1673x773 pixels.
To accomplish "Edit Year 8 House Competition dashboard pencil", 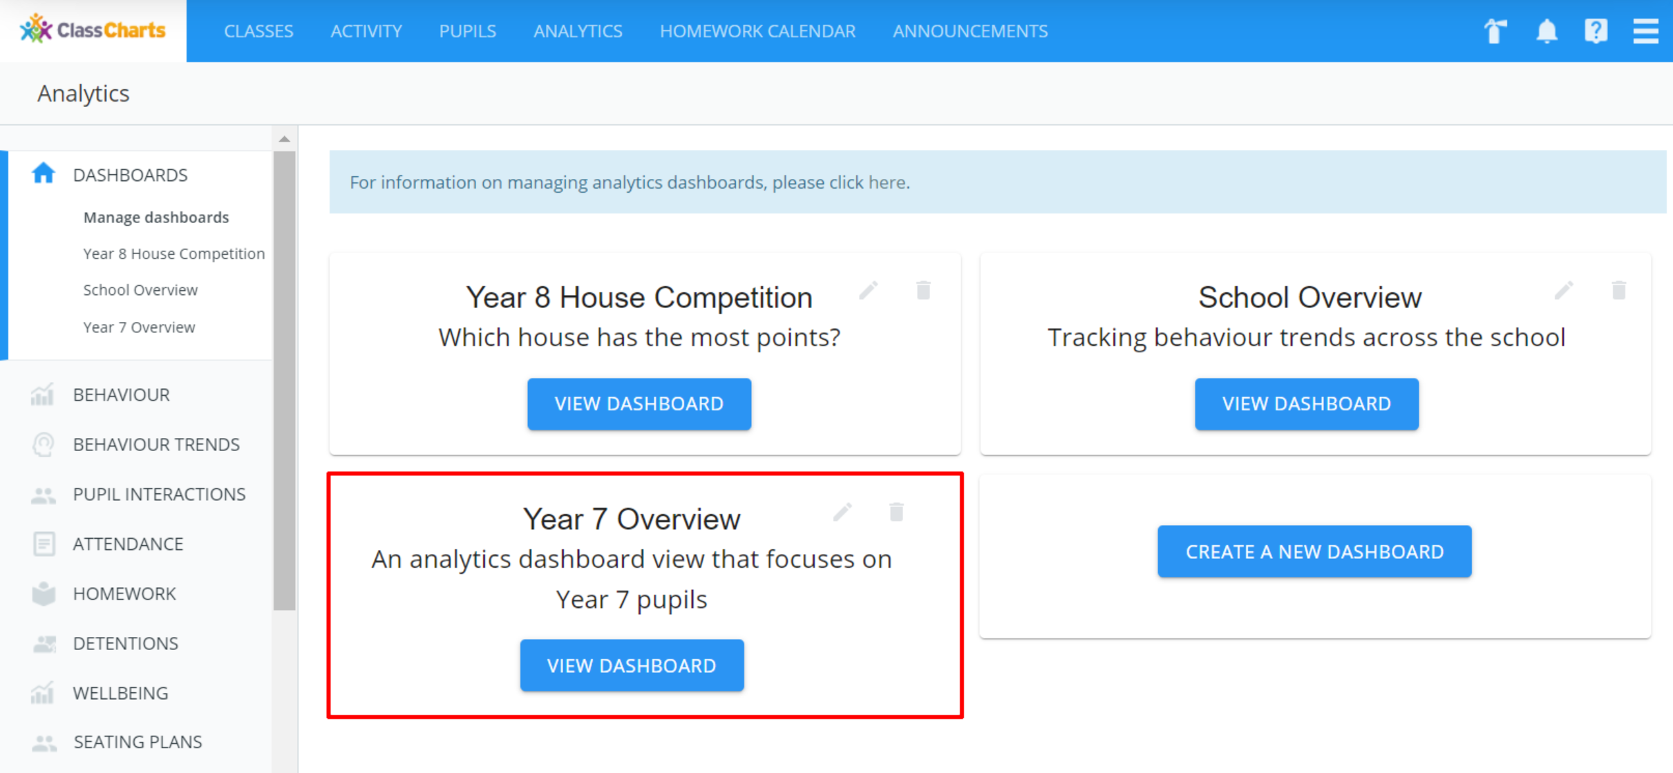I will point(868,290).
